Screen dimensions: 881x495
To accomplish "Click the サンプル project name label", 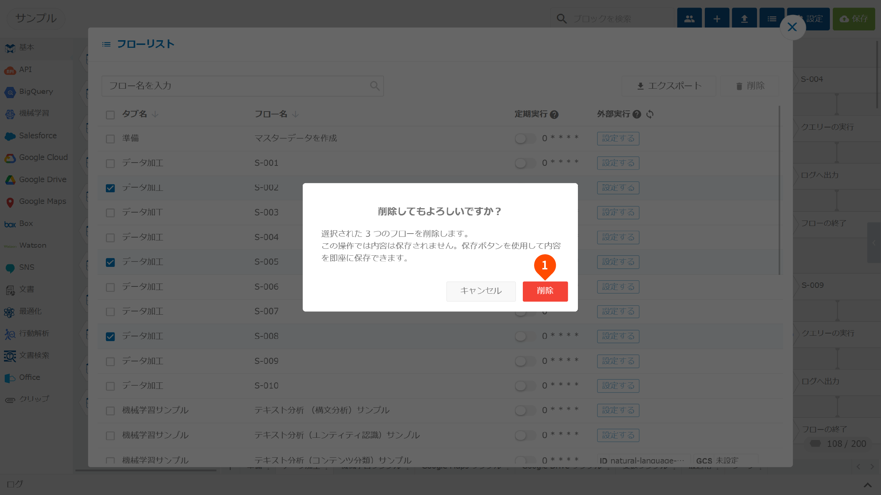I will coord(36,18).
